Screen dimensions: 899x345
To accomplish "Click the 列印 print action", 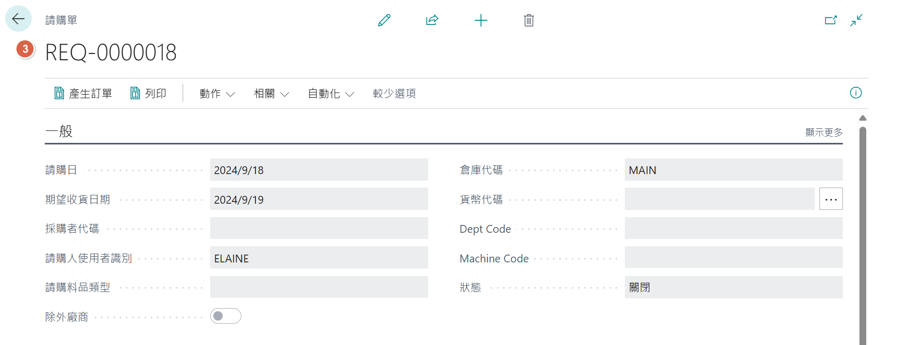I will click(148, 94).
